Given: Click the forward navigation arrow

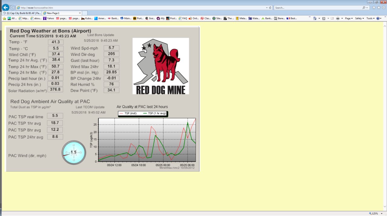Looking at the screenshot, I should (x=12, y=8).
